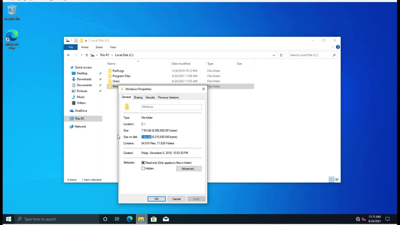This screenshot has width=400, height=225.
Task: Switch to the Security tab
Action: tap(150, 97)
